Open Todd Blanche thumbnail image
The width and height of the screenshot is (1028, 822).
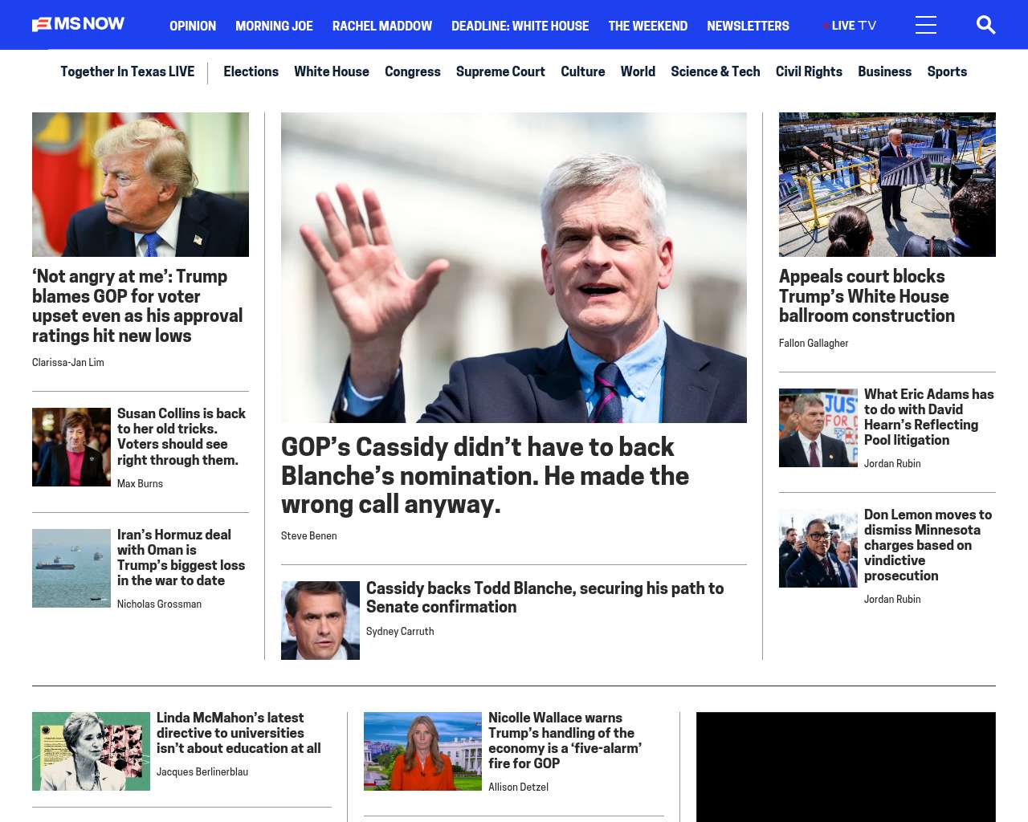coord(320,621)
